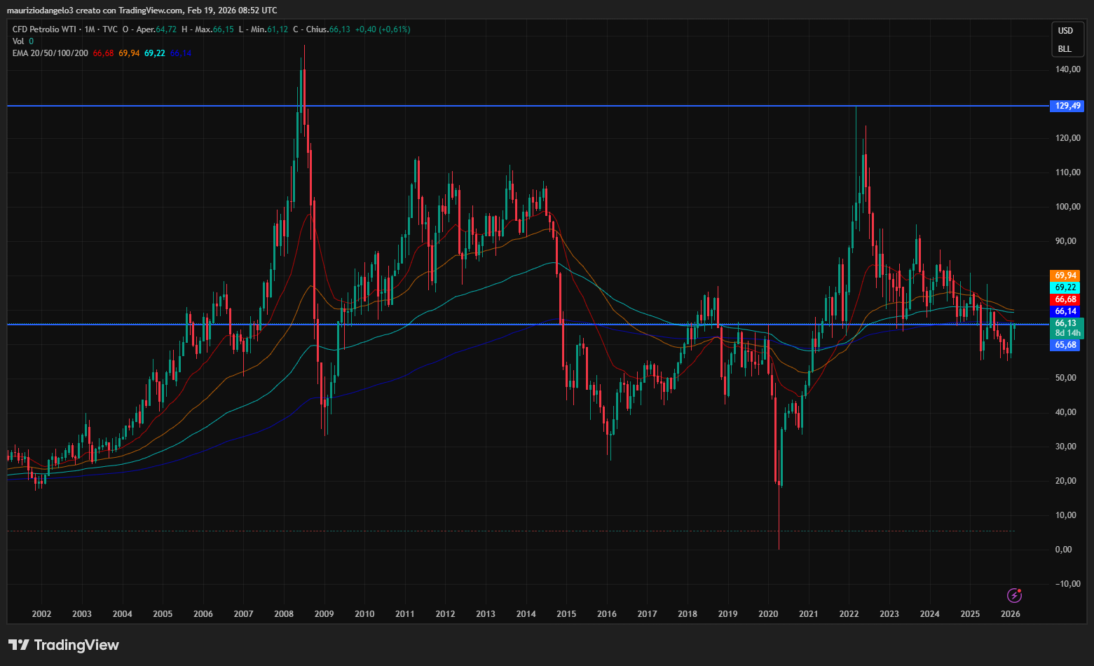Click the 140,00 price axis label

click(x=1068, y=69)
